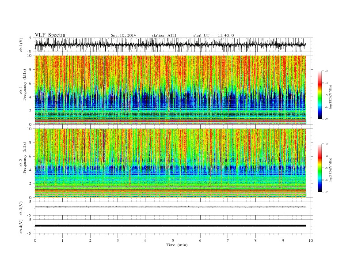Image resolution: width=350 pixels, height=270 pixels.
Task: Click the ch.1 voltage waveform trace
Action: [x=170, y=45]
